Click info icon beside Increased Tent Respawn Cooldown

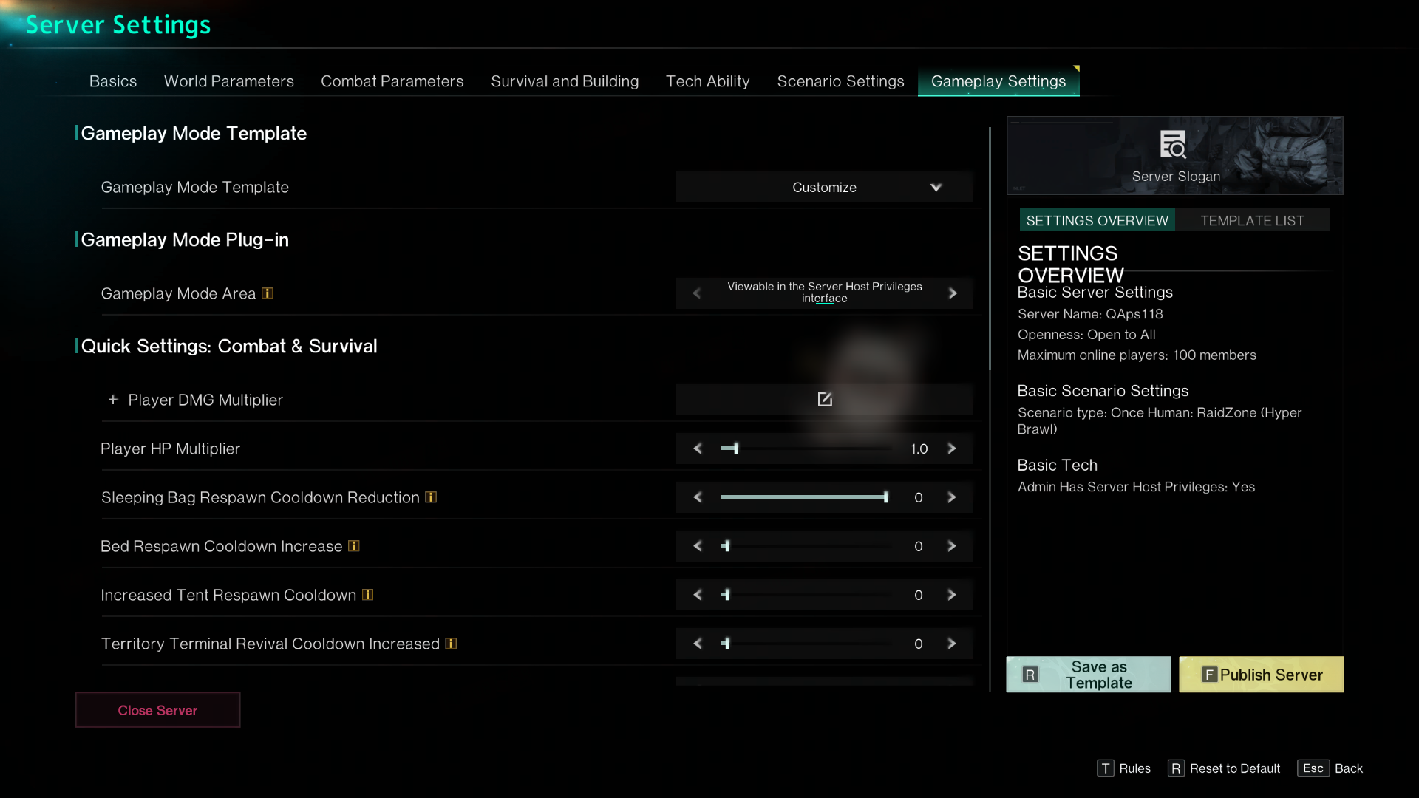click(x=367, y=595)
